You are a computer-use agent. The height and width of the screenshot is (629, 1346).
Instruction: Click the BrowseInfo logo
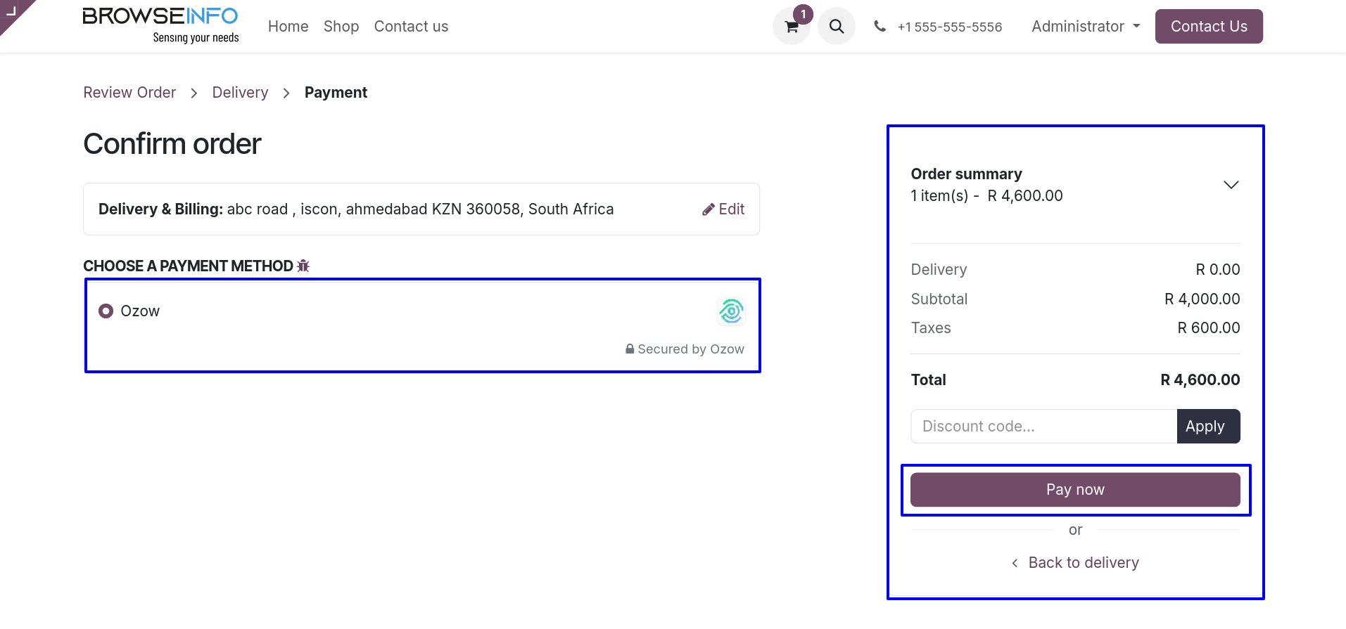(160, 25)
